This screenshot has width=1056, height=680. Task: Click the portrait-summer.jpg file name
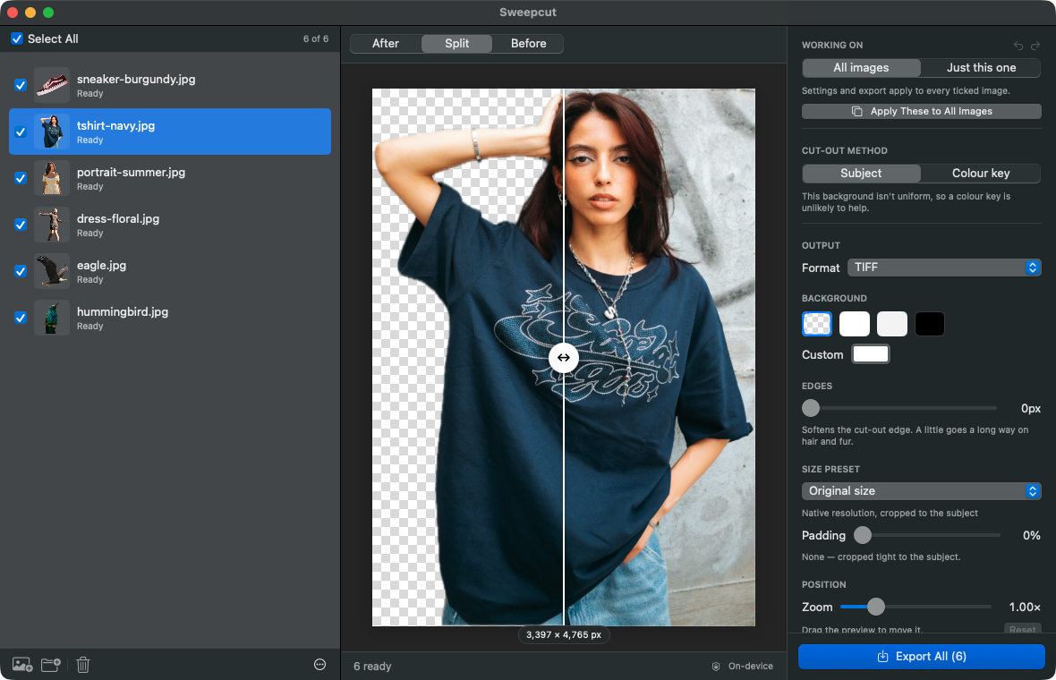[131, 173]
